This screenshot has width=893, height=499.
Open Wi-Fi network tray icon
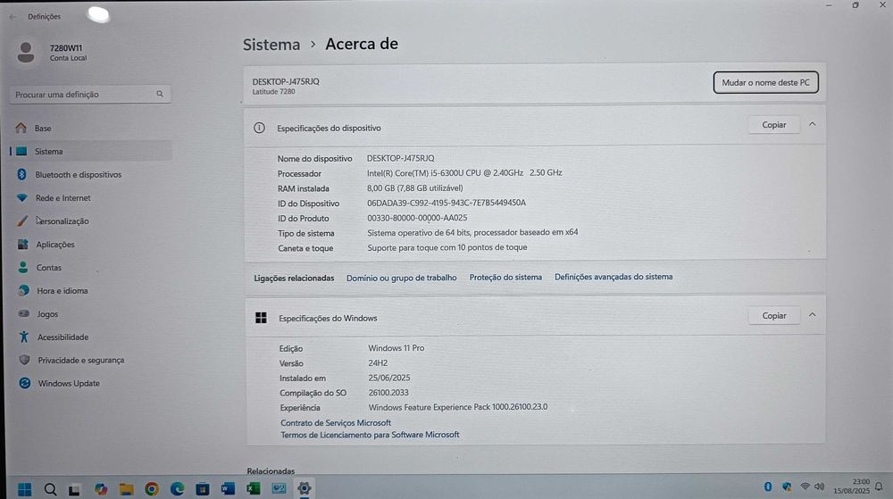point(805,487)
